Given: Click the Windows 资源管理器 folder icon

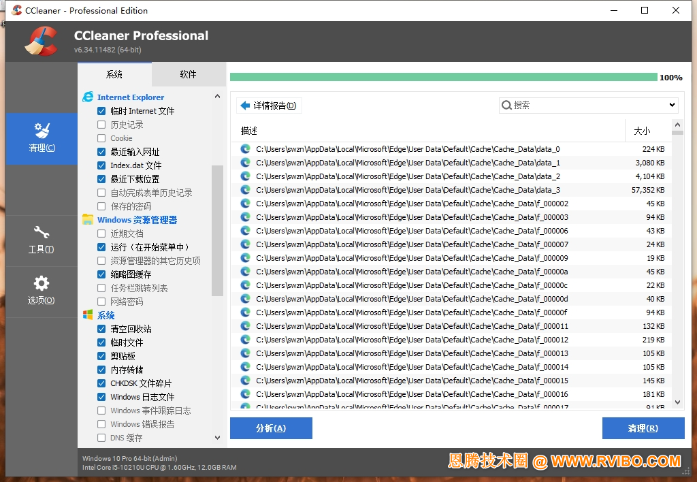Looking at the screenshot, I should pos(88,220).
